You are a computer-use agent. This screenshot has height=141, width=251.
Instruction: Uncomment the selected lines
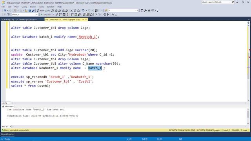pos(100,14)
